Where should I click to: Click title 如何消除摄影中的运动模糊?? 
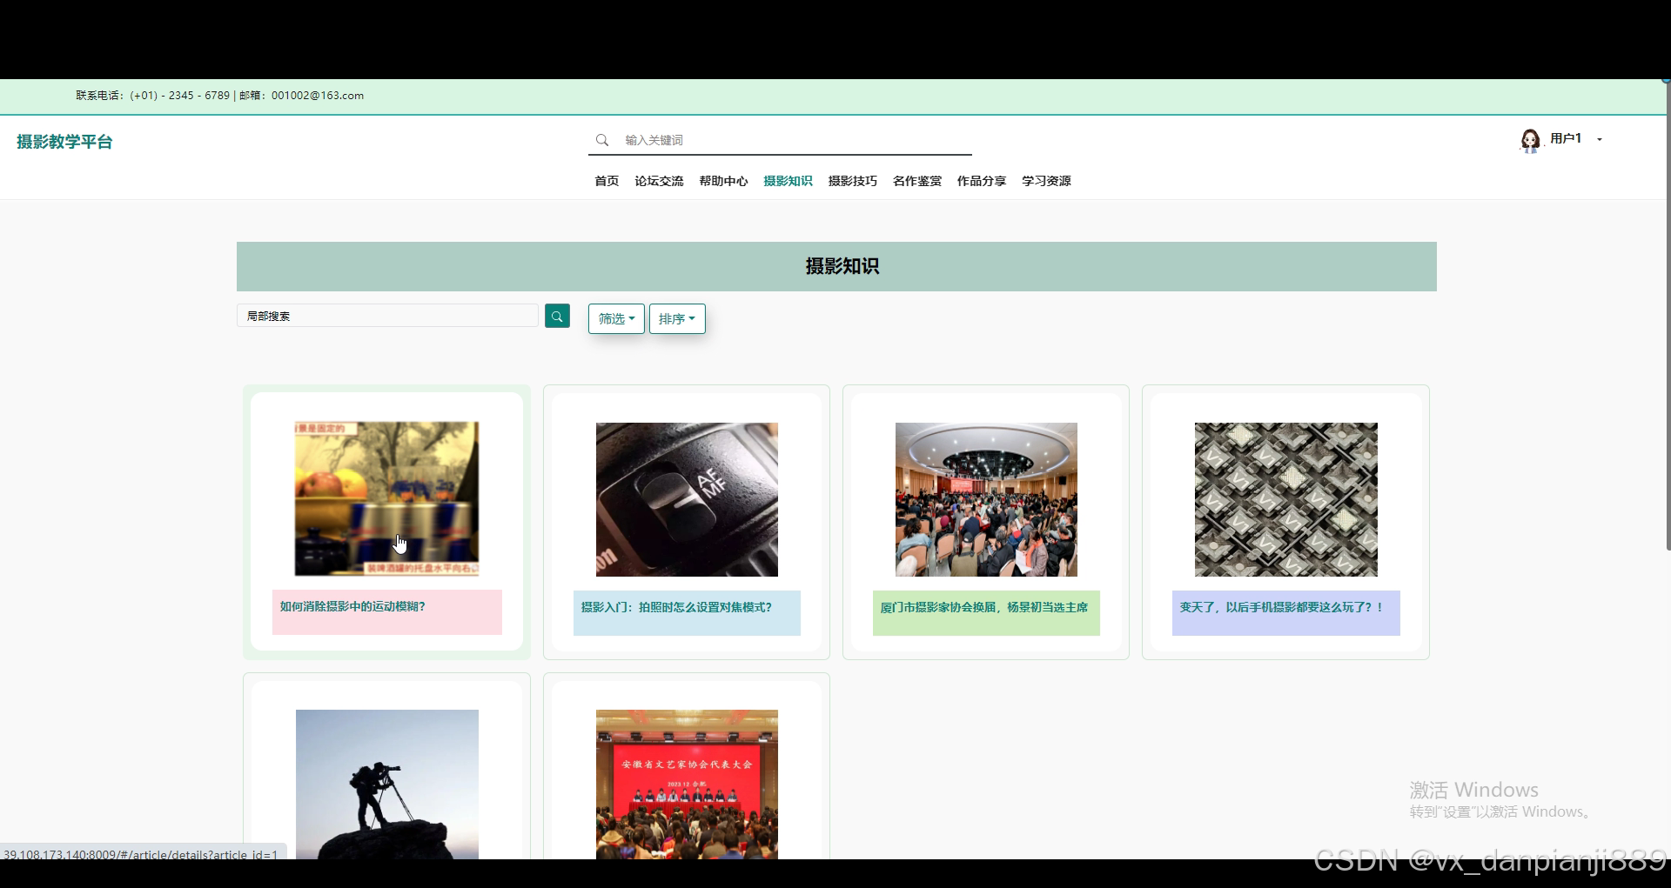tap(352, 606)
